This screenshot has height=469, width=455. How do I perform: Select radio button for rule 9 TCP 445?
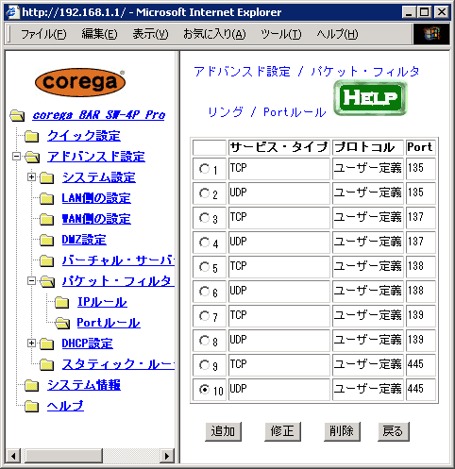[204, 365]
